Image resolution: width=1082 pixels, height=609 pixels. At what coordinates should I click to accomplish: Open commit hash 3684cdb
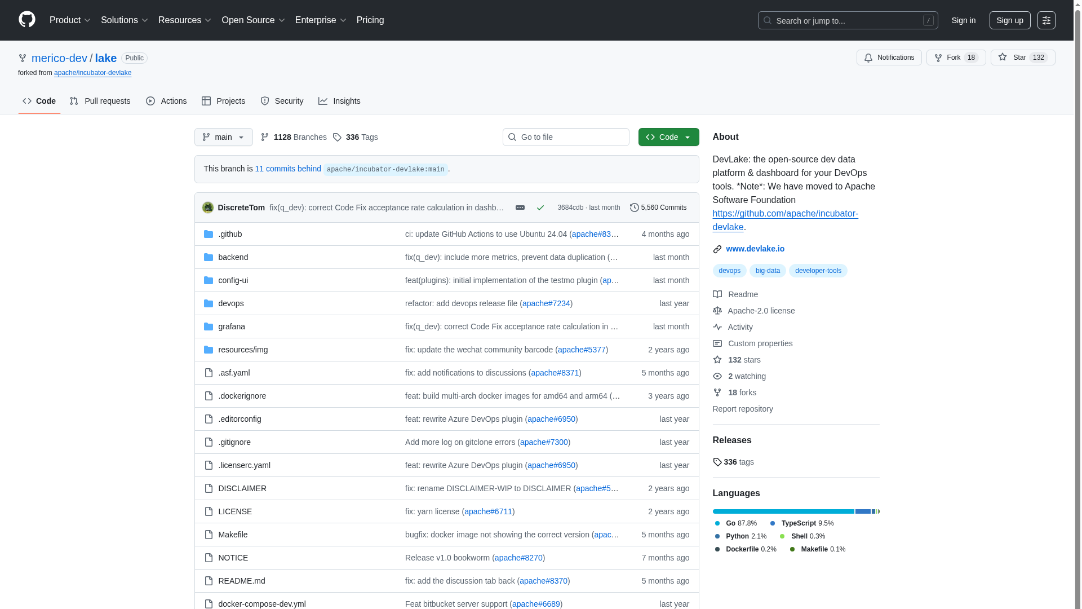570,208
